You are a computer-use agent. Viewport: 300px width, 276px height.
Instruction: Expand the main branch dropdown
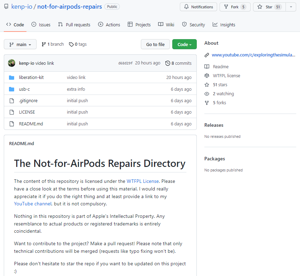[20, 44]
